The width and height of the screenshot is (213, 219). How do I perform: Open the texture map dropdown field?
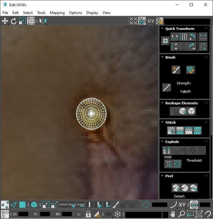(x=187, y=21)
